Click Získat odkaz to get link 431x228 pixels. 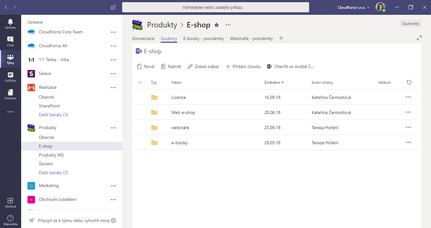click(203, 66)
